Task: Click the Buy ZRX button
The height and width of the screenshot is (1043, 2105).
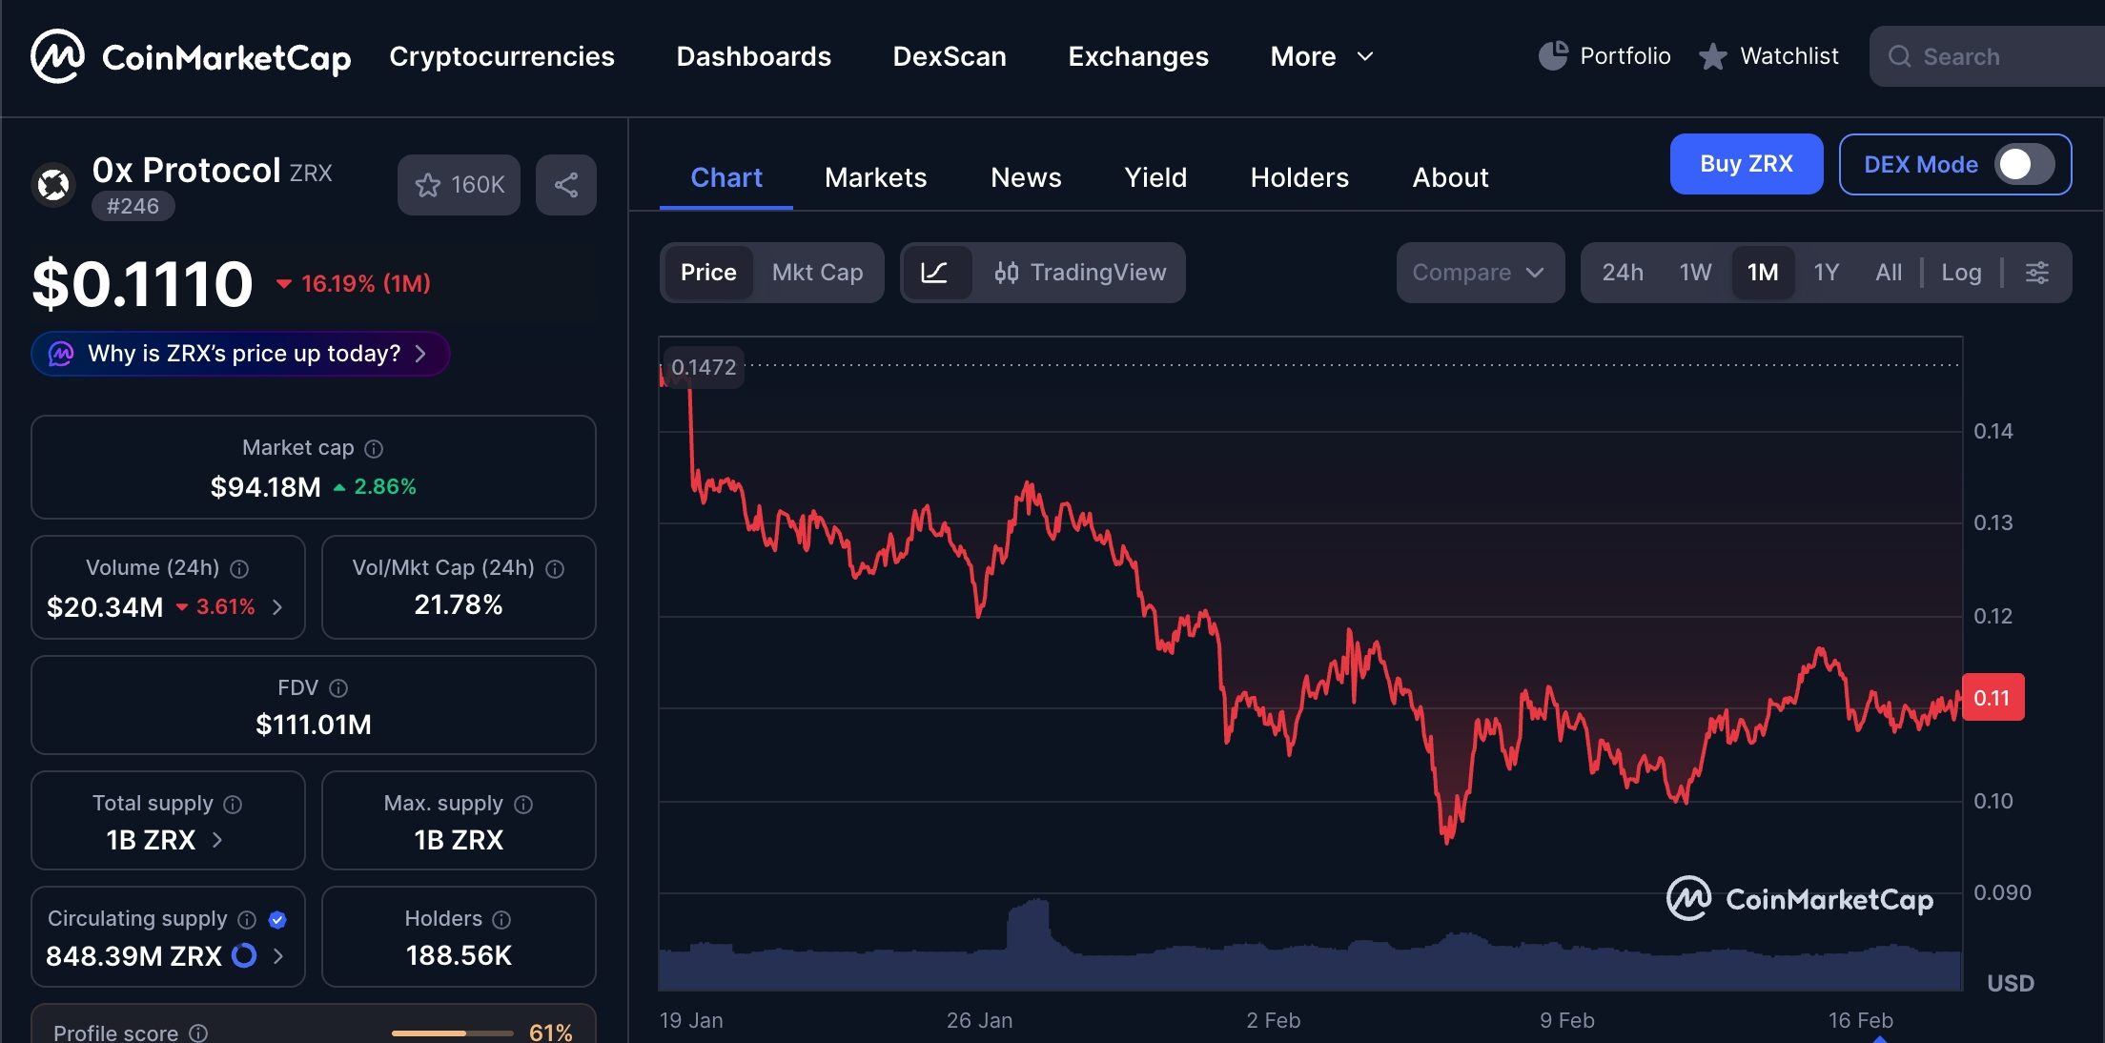Action: tap(1747, 164)
